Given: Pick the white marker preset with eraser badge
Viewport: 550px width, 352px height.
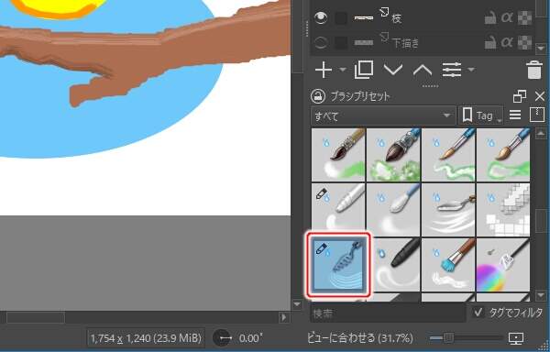Looking at the screenshot, I should (338, 210).
